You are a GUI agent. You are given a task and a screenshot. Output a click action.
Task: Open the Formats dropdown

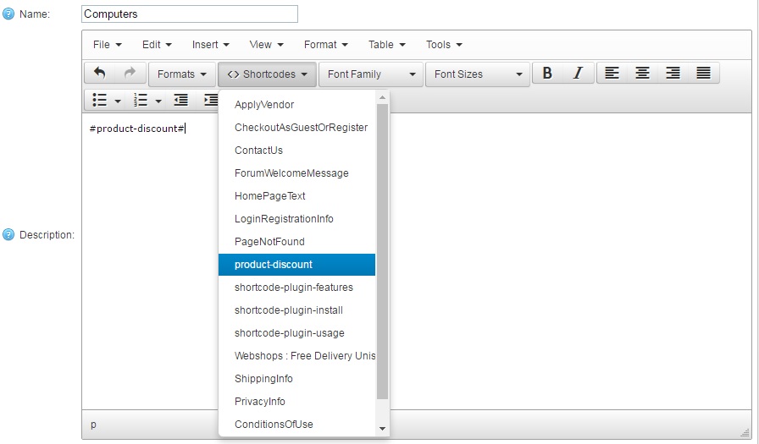182,74
